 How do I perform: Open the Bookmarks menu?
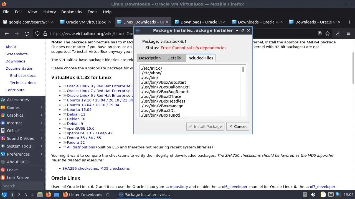pos(72,12)
